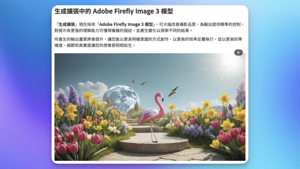The width and height of the screenshot is (300, 169).
Task: Click the bold 「生成擴張」 text in first paragraph
Action: pyautogui.click(x=67, y=24)
